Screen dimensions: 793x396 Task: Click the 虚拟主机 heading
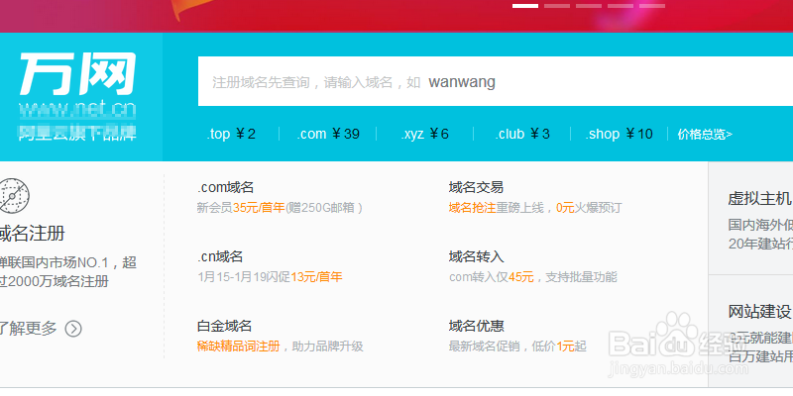click(759, 199)
